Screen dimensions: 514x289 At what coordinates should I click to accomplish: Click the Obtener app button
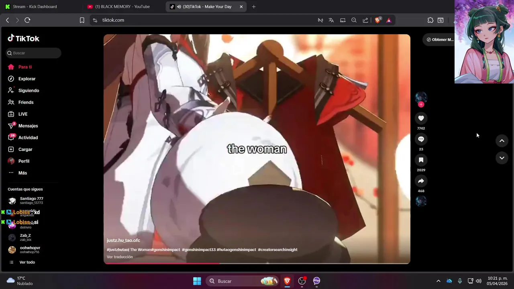(440, 39)
